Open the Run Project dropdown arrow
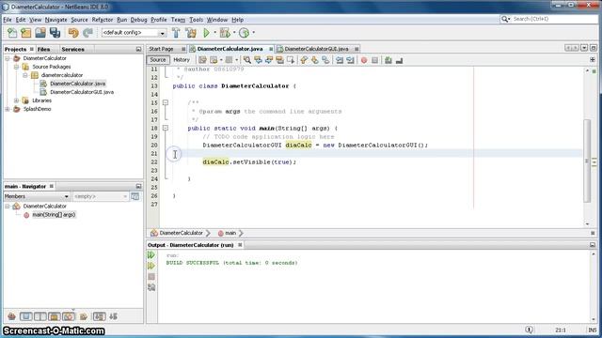This screenshot has height=338, width=602. [214, 33]
